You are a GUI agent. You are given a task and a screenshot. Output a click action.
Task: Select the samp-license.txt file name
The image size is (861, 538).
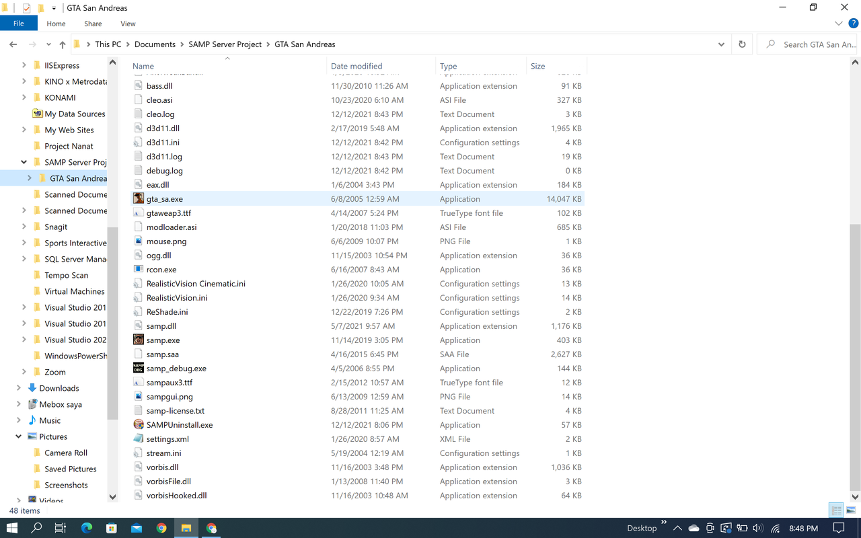tap(176, 411)
